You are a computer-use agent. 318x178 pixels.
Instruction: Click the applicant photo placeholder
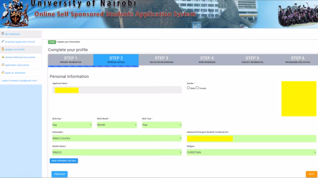point(299,99)
